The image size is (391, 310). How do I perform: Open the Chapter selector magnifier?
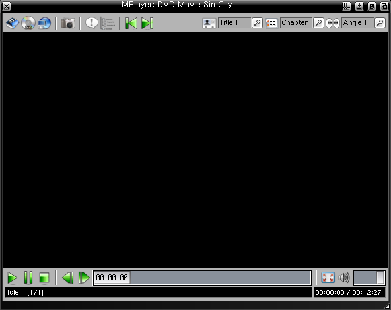click(x=318, y=23)
